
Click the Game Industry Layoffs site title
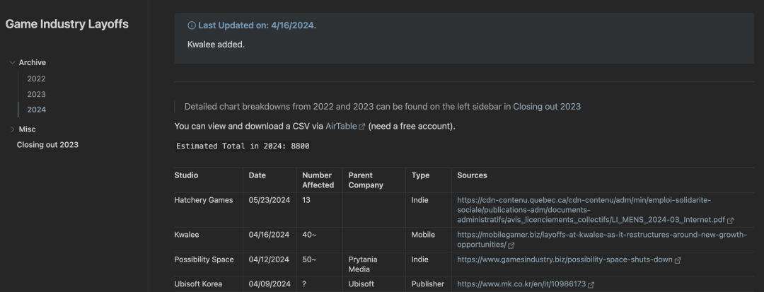[x=67, y=24]
